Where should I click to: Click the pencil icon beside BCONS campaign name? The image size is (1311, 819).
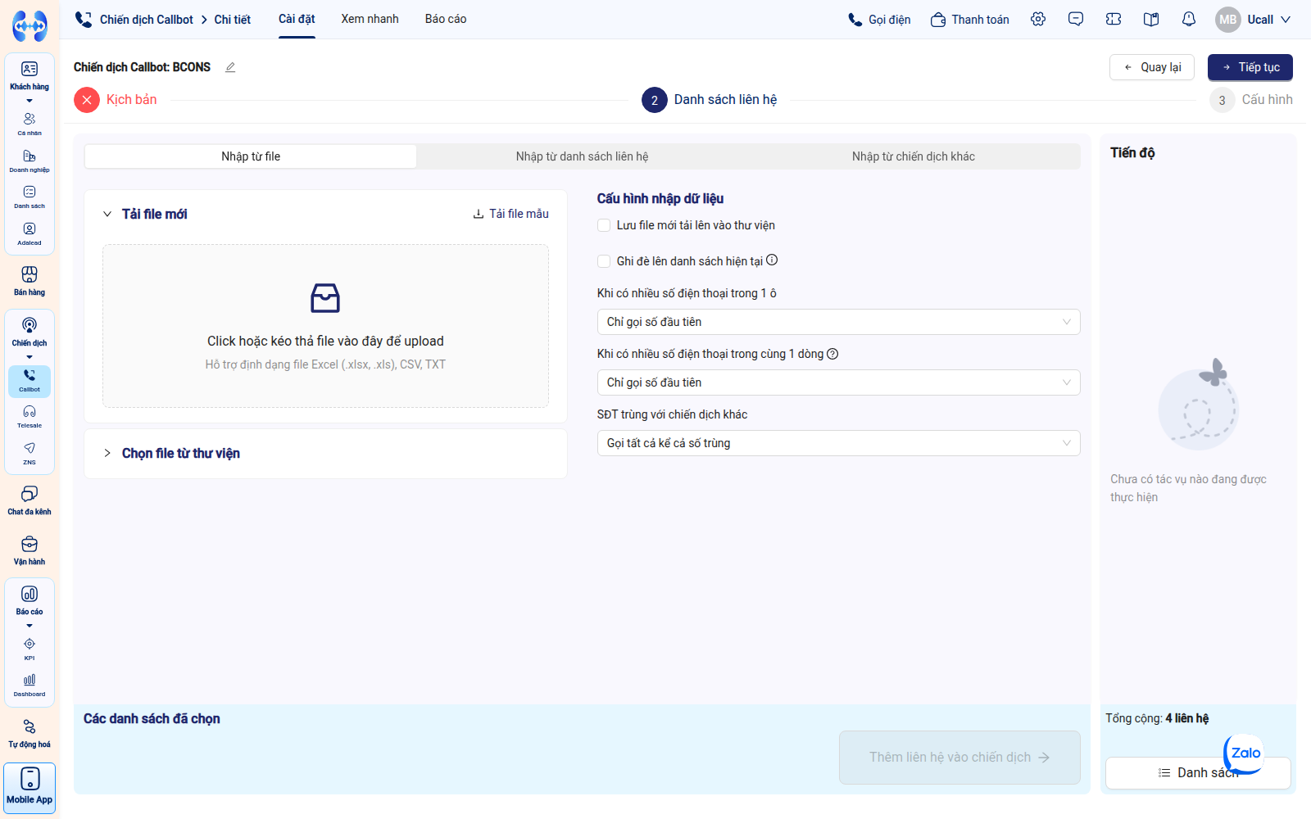point(230,67)
